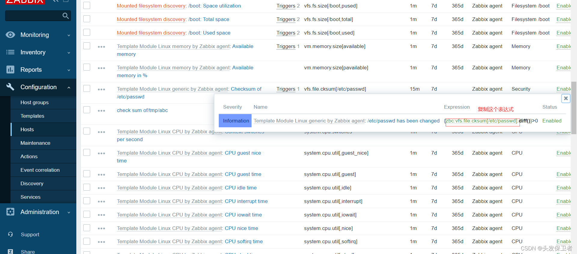577x254 pixels.
Task: Open Maintenance in Configuration submenu
Action: pos(35,143)
